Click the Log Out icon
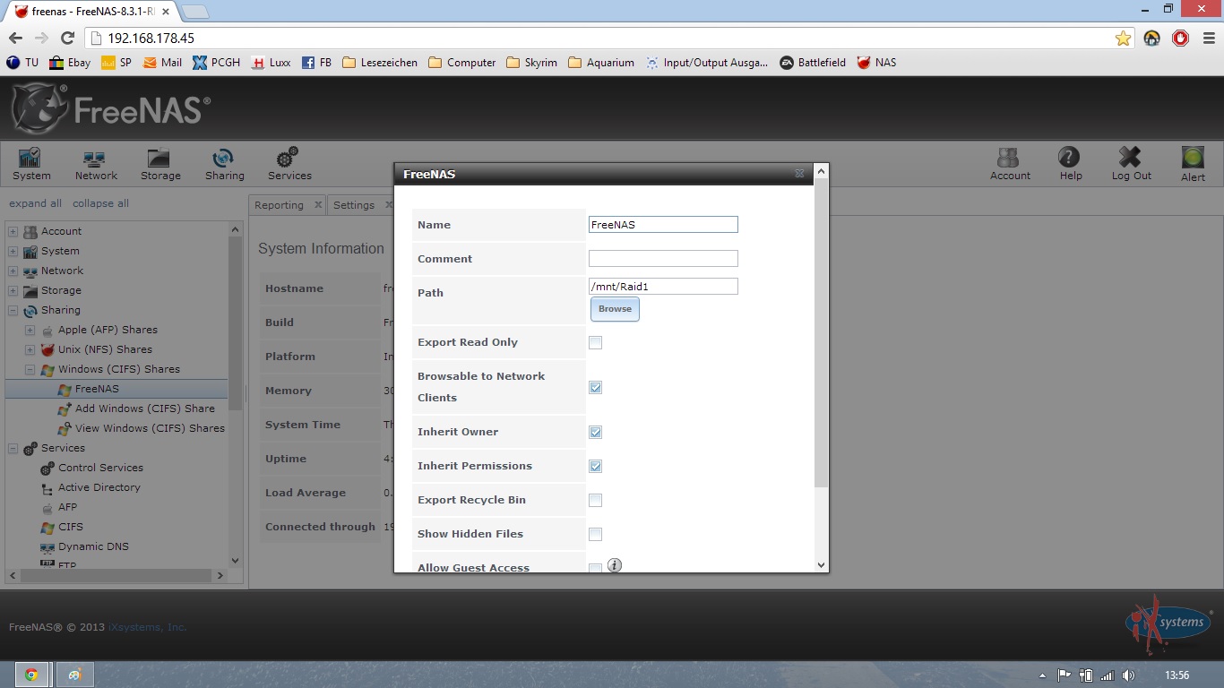Image resolution: width=1224 pixels, height=688 pixels. pyautogui.click(x=1131, y=165)
